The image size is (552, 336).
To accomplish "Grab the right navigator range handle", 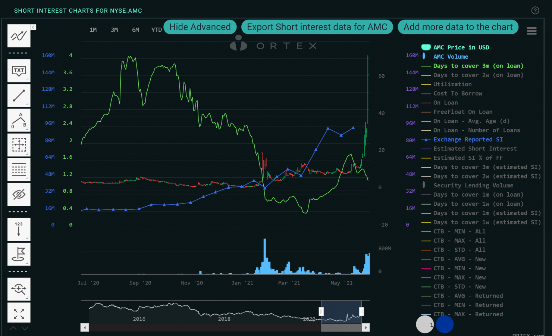I will pos(361,311).
